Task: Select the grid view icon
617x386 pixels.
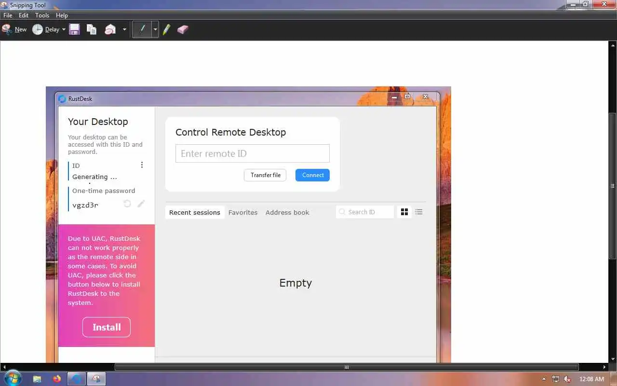Action: coord(404,212)
